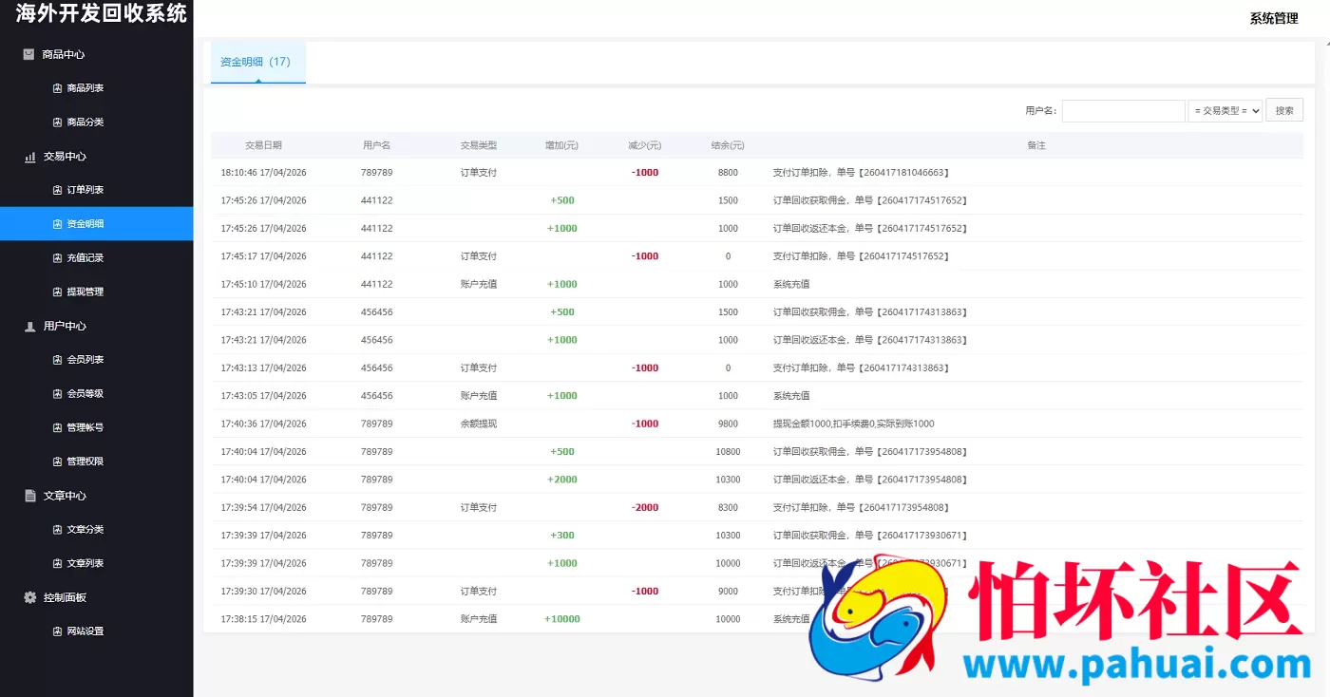Screen dimensions: 1330x697
Task: Click the document icon of 文章中心
Action: tap(29, 496)
